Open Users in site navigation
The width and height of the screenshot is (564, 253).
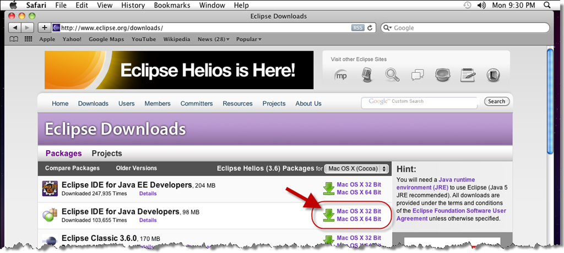click(x=127, y=103)
